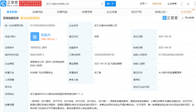Open 企业套餐 link
The image size is (196, 112).
pos(172,4)
